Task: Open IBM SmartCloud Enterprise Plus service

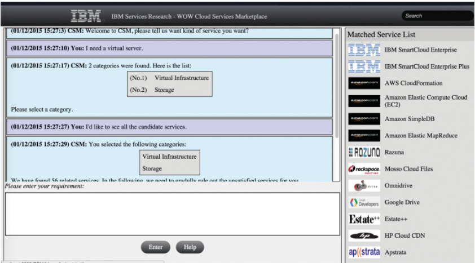Action: 427,66
